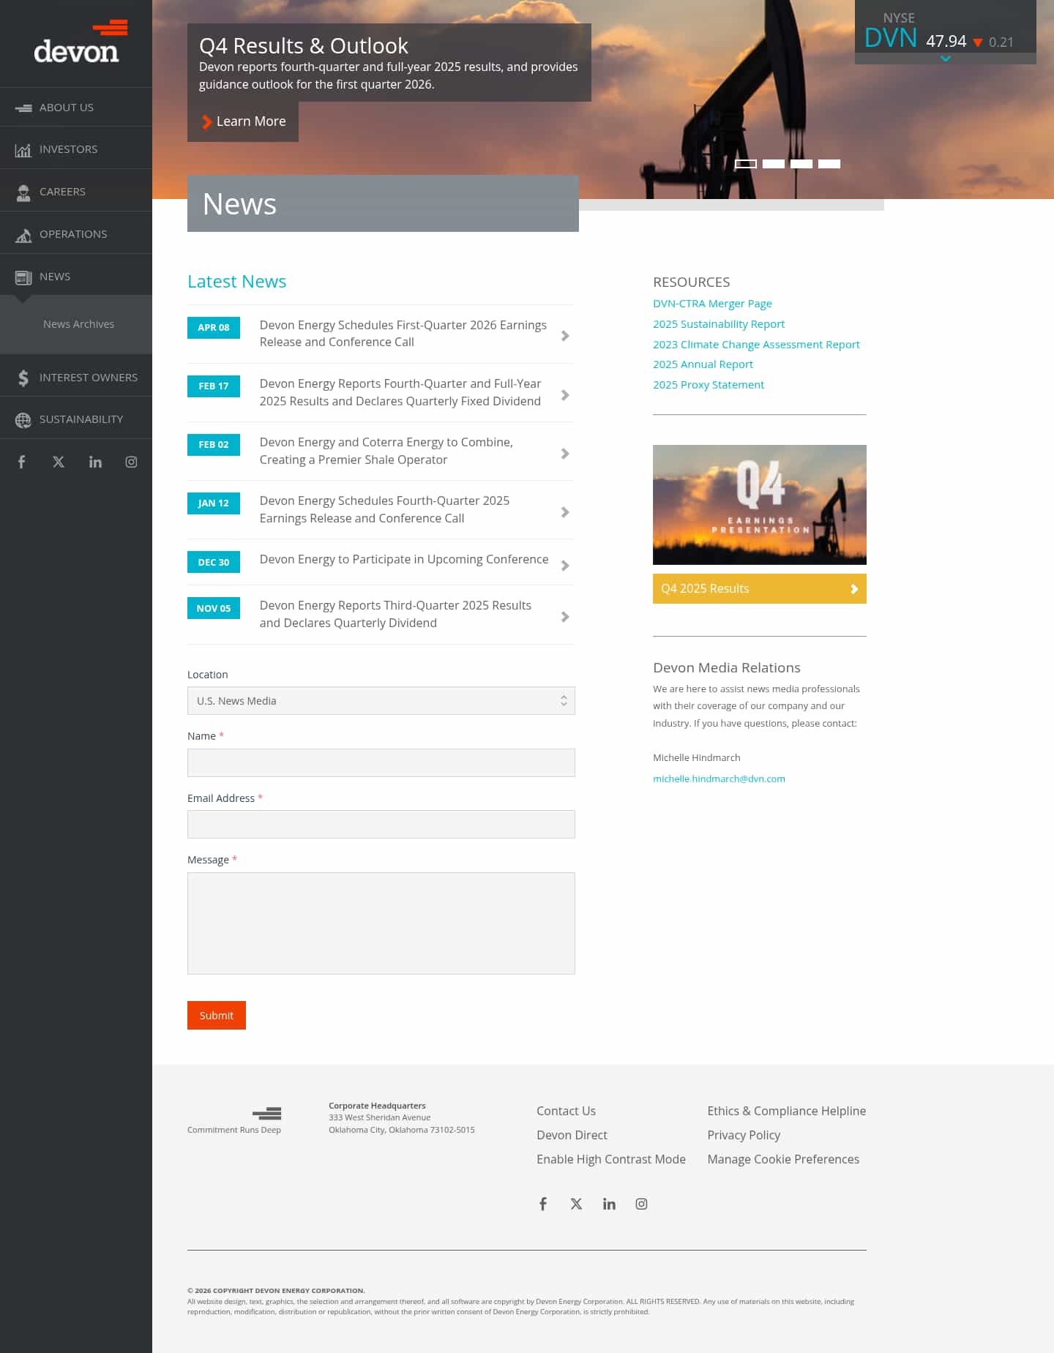This screenshot has width=1054, height=1353.
Task: Click arrow beside Third-Quarter 2025 Results article
Action: (x=565, y=617)
